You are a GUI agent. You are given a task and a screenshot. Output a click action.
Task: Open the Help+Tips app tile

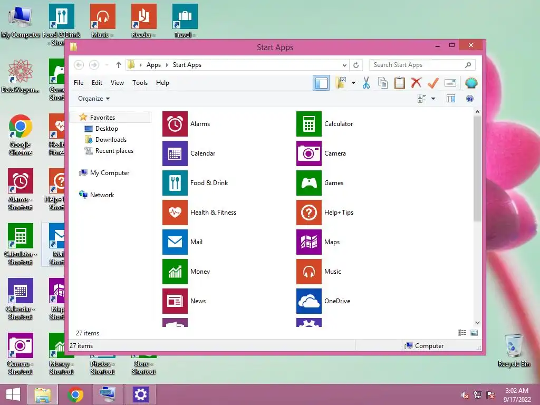click(309, 213)
